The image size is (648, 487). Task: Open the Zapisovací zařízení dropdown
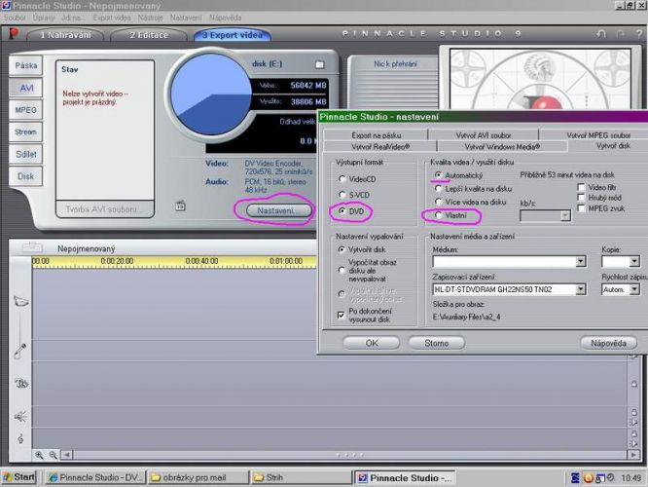(581, 289)
